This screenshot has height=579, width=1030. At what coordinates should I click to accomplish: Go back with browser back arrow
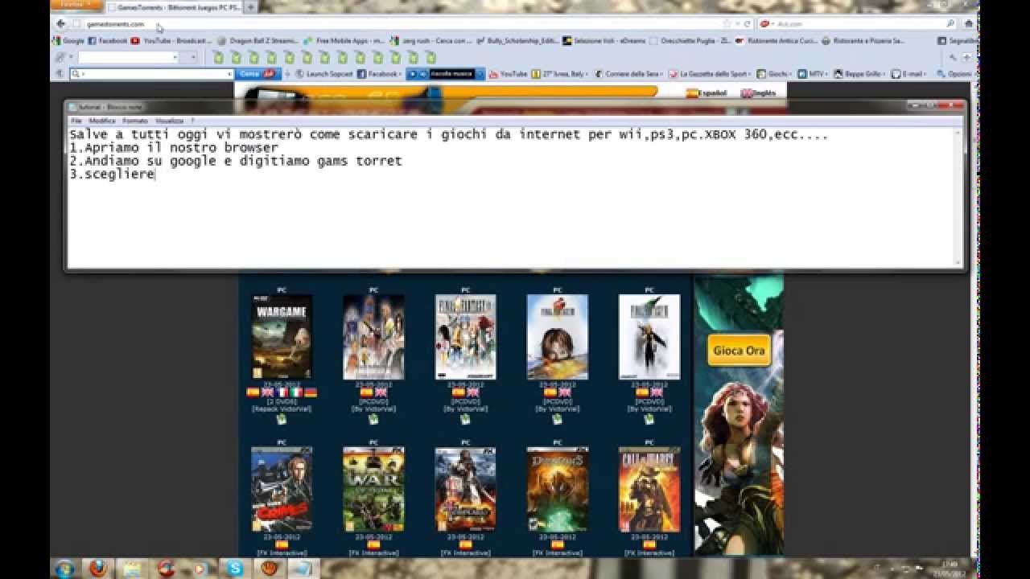click(x=60, y=24)
